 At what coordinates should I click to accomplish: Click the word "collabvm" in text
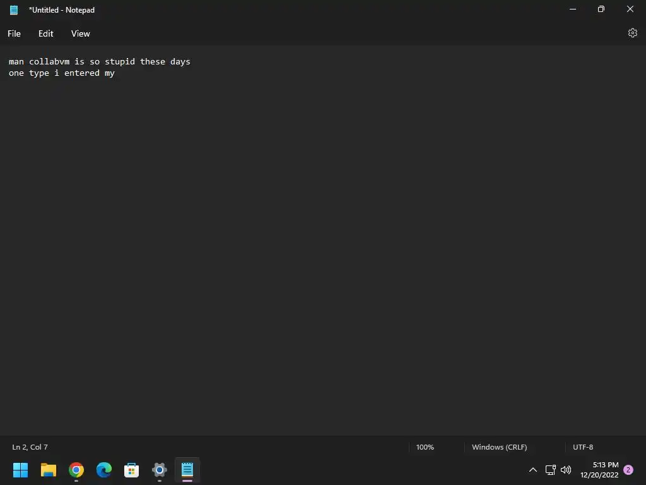[x=49, y=61]
